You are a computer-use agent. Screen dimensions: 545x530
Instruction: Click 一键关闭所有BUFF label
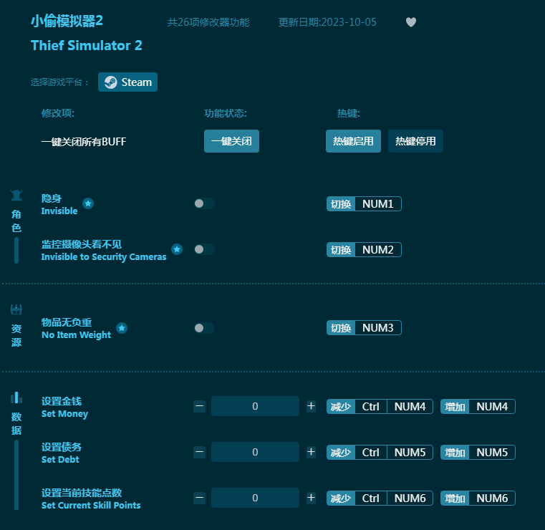pos(83,141)
